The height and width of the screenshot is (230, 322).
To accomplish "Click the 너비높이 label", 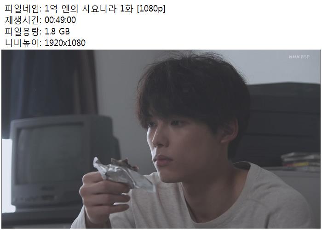I will pyautogui.click(x=22, y=43).
